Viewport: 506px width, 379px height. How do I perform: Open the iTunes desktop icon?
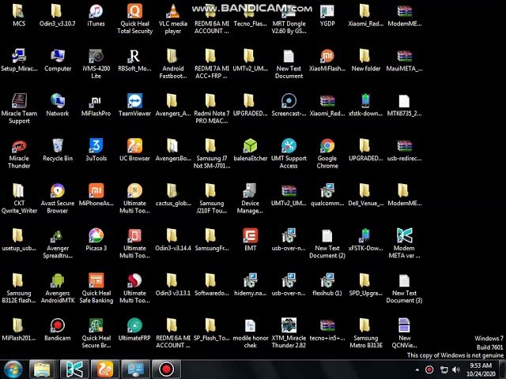click(x=96, y=16)
